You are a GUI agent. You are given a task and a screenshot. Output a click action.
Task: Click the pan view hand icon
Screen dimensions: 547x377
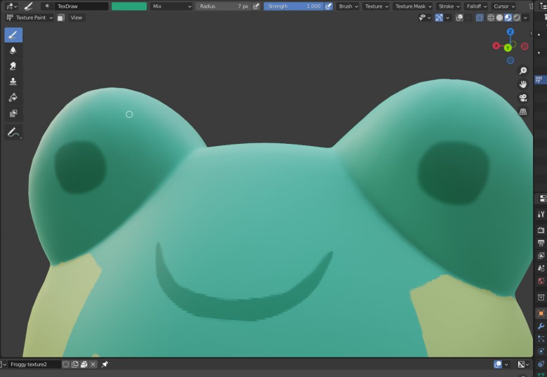[523, 84]
